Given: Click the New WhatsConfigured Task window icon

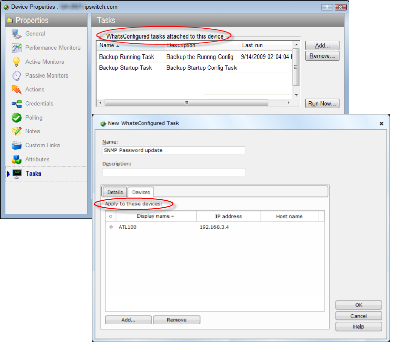Looking at the screenshot, I should click(103, 124).
